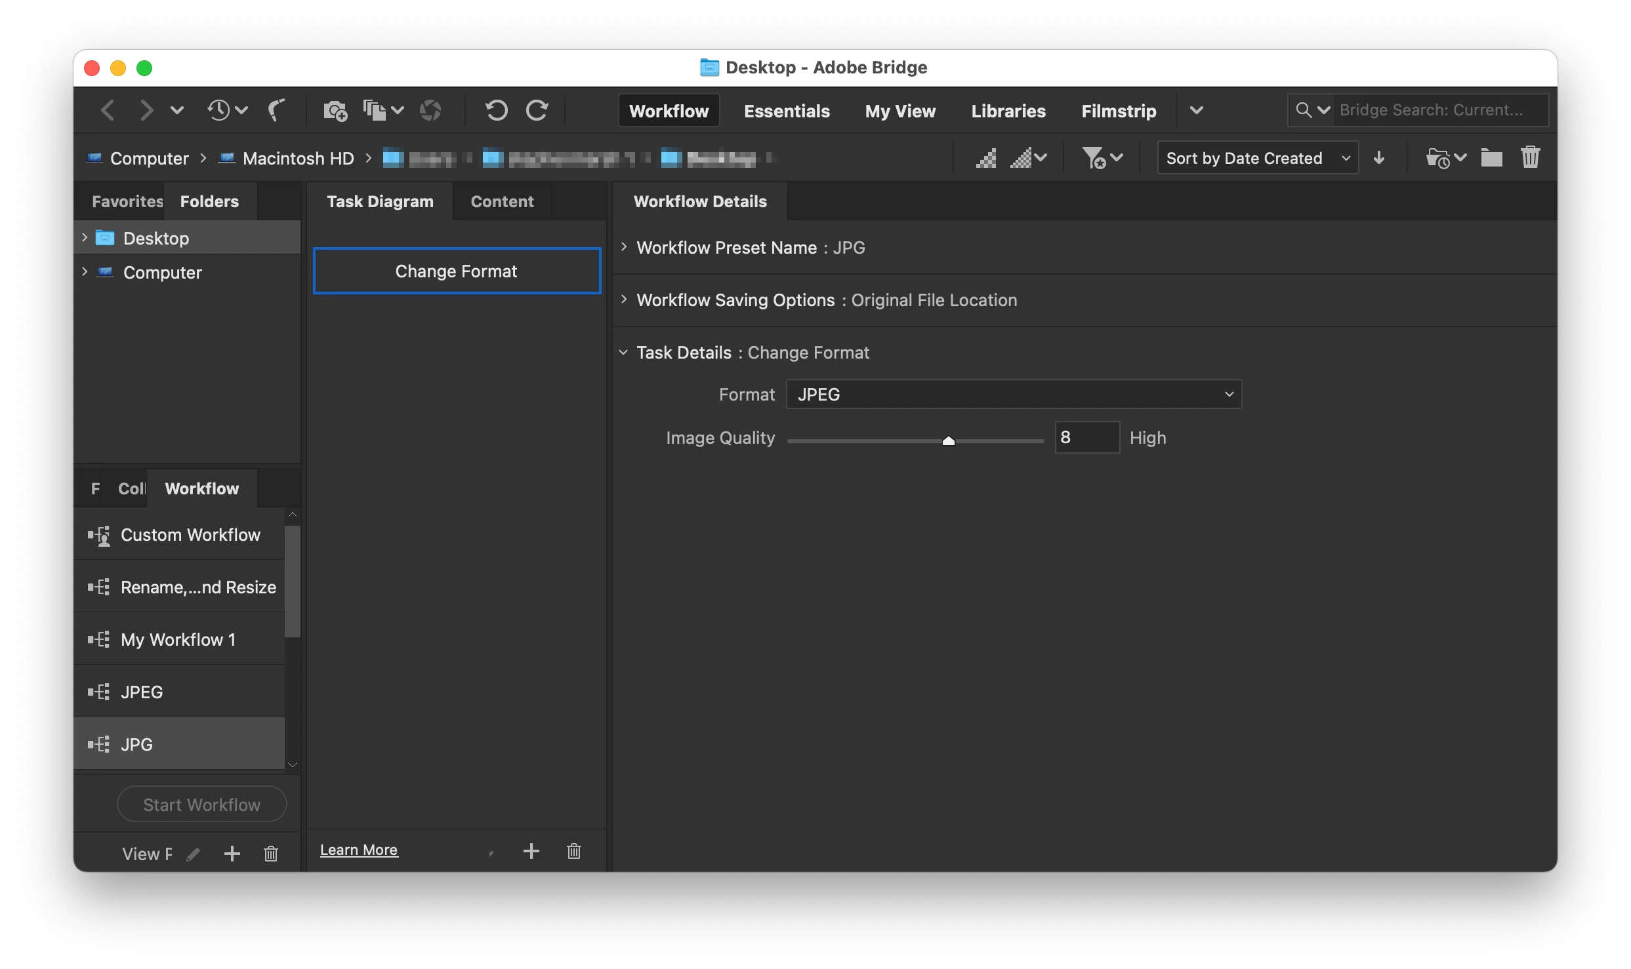Click the trash icon in the path bar

1530,158
